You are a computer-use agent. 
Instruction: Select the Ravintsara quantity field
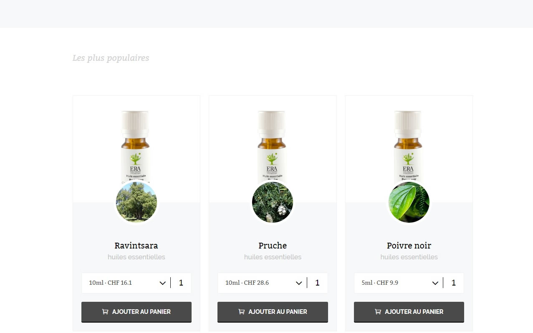click(x=181, y=283)
